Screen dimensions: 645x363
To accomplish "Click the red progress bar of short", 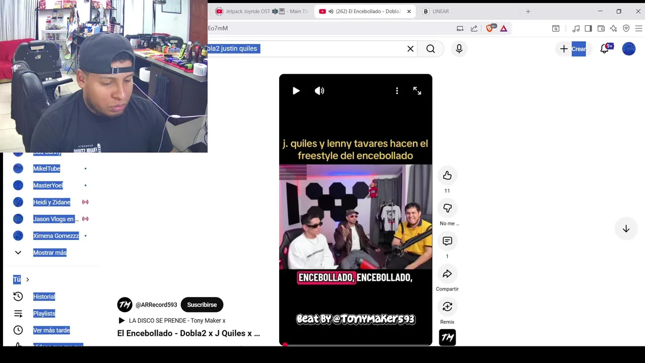I will click(x=356, y=345).
